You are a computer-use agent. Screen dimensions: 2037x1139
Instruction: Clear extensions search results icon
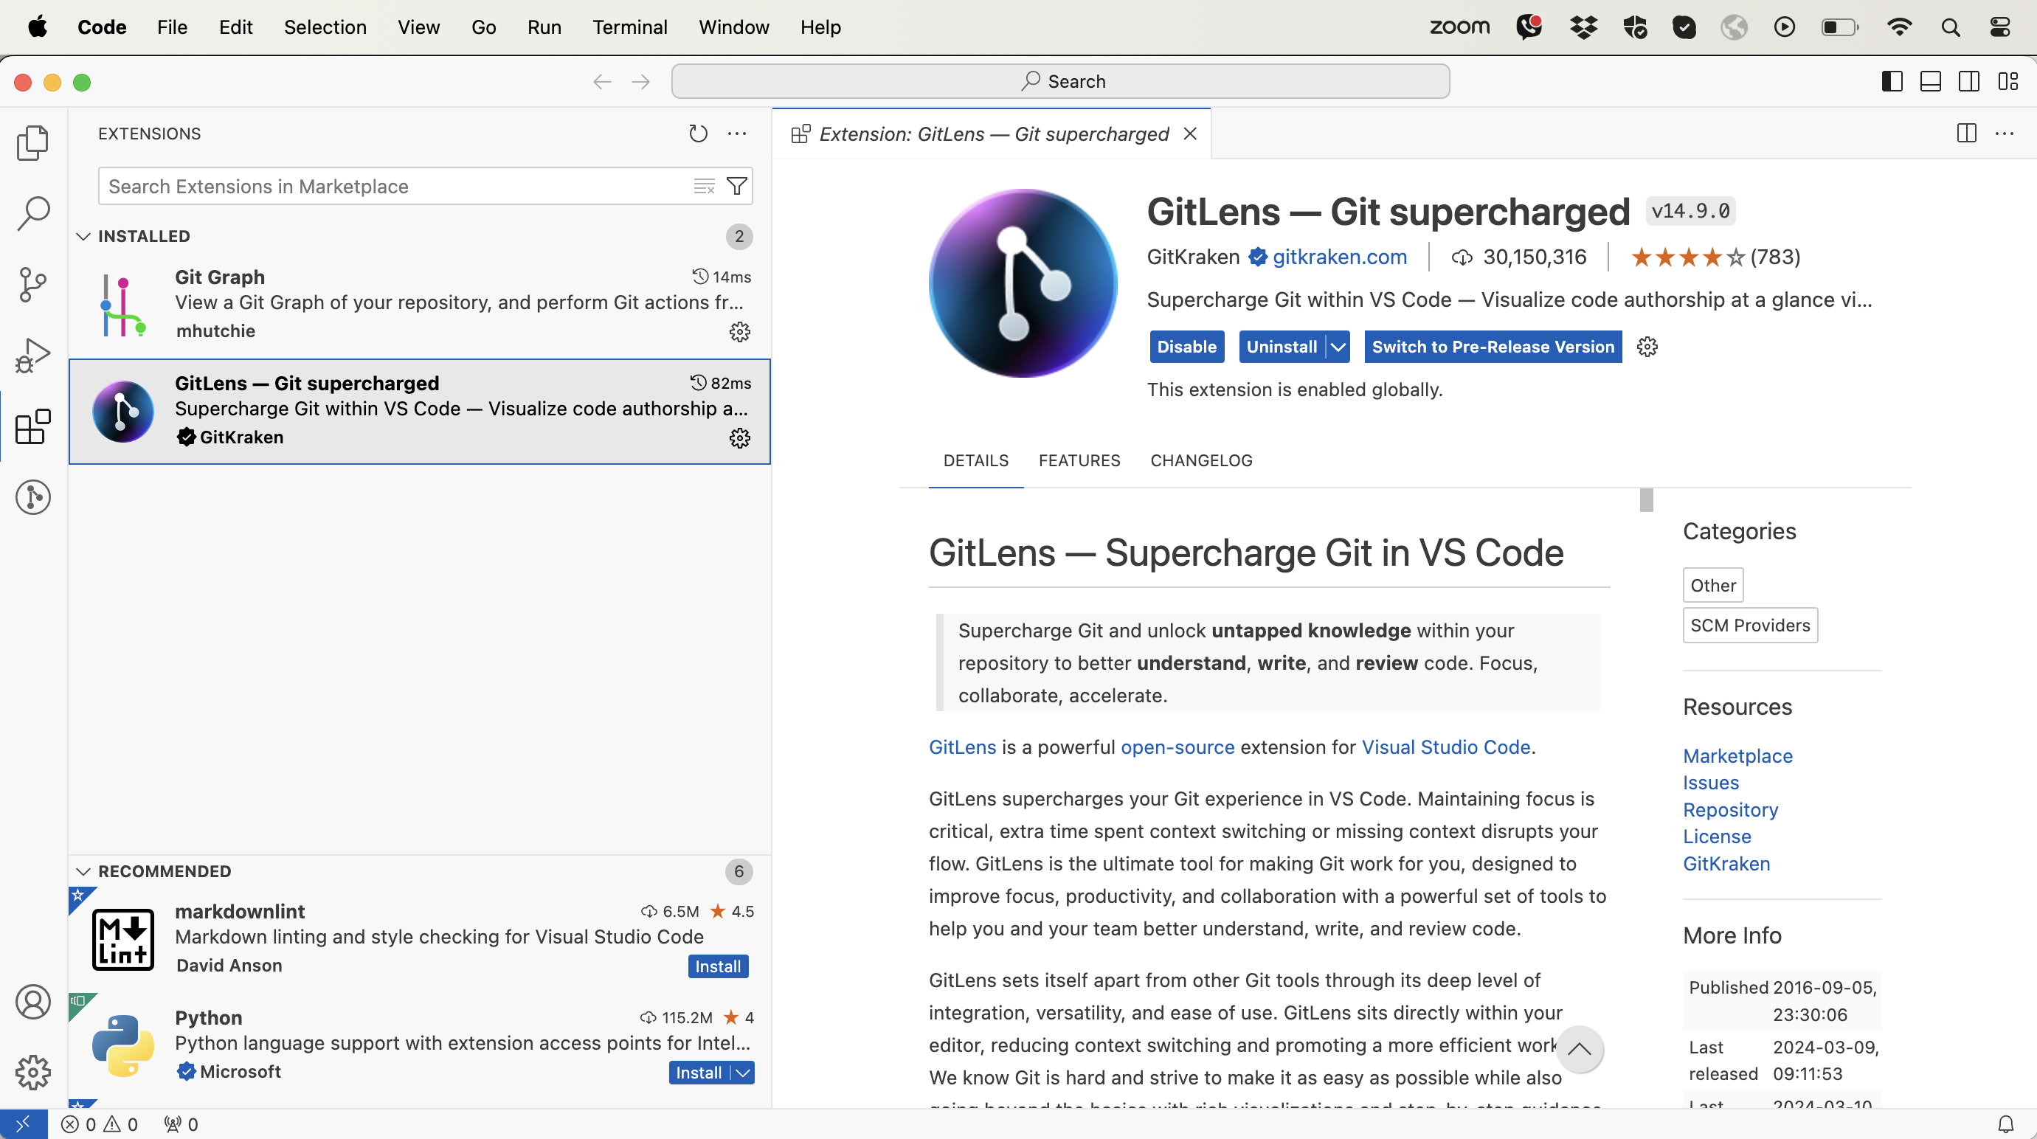click(704, 187)
